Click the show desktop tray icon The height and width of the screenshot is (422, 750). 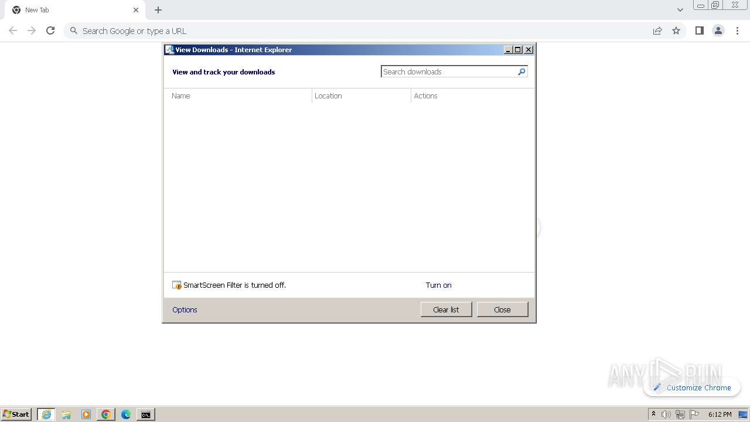pyautogui.click(x=743, y=414)
